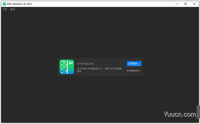Image resolution: width=200 pixels, height=124 pixels.
Task: Click the green NoNoise AI logo icon
Action: (x=67, y=67)
